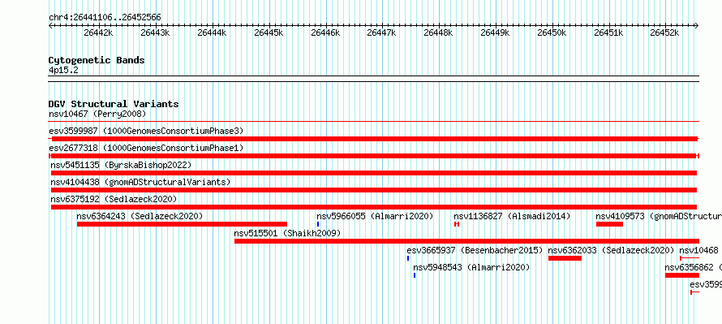The width and height of the screenshot is (722, 324).
Task: Click ruler position 26448k
Action: coord(438,32)
